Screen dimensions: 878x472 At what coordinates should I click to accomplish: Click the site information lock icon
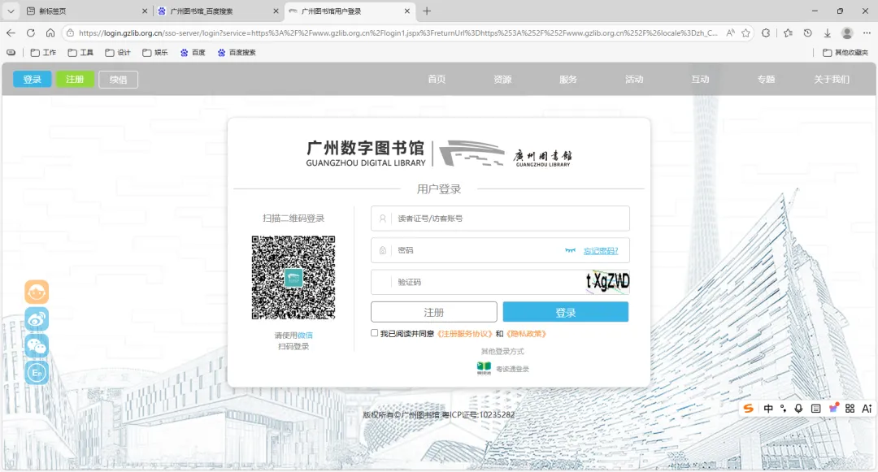[70, 33]
